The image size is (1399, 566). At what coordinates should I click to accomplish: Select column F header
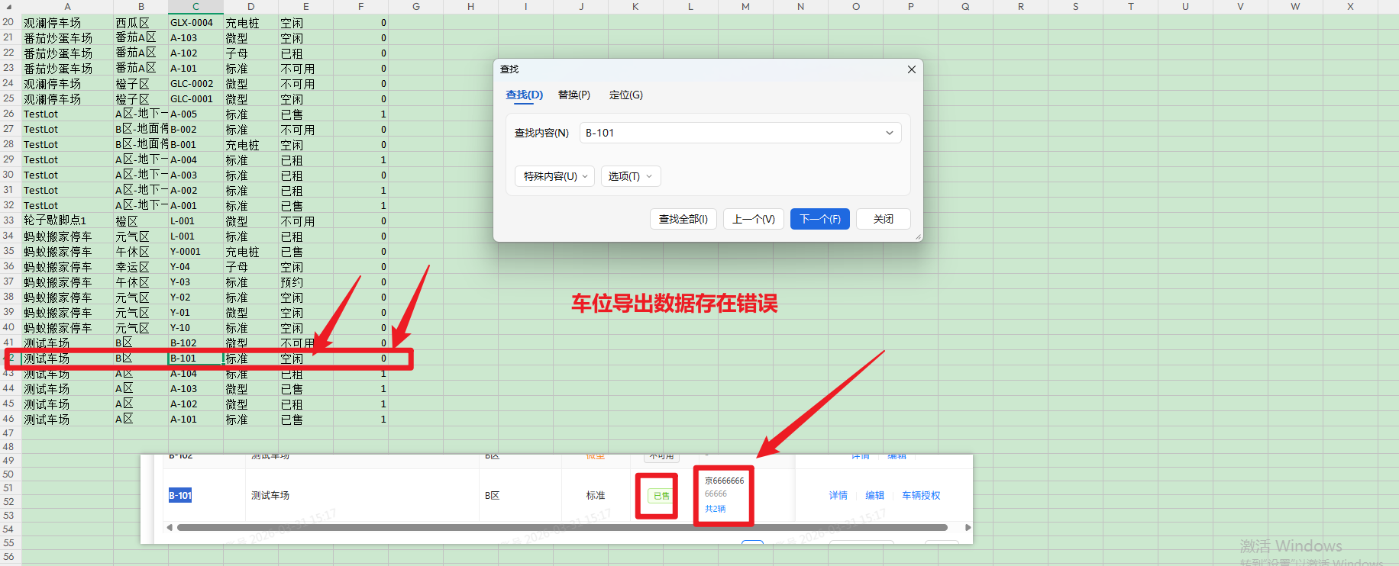pos(360,7)
